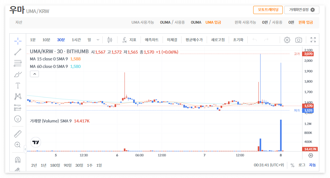Select the 1분 interval
This screenshot has height=178, width=330.
33,40
